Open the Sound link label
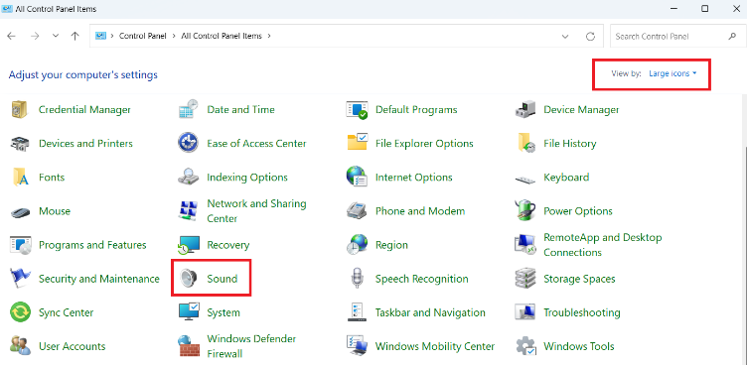This screenshot has width=747, height=365. pyautogui.click(x=222, y=279)
